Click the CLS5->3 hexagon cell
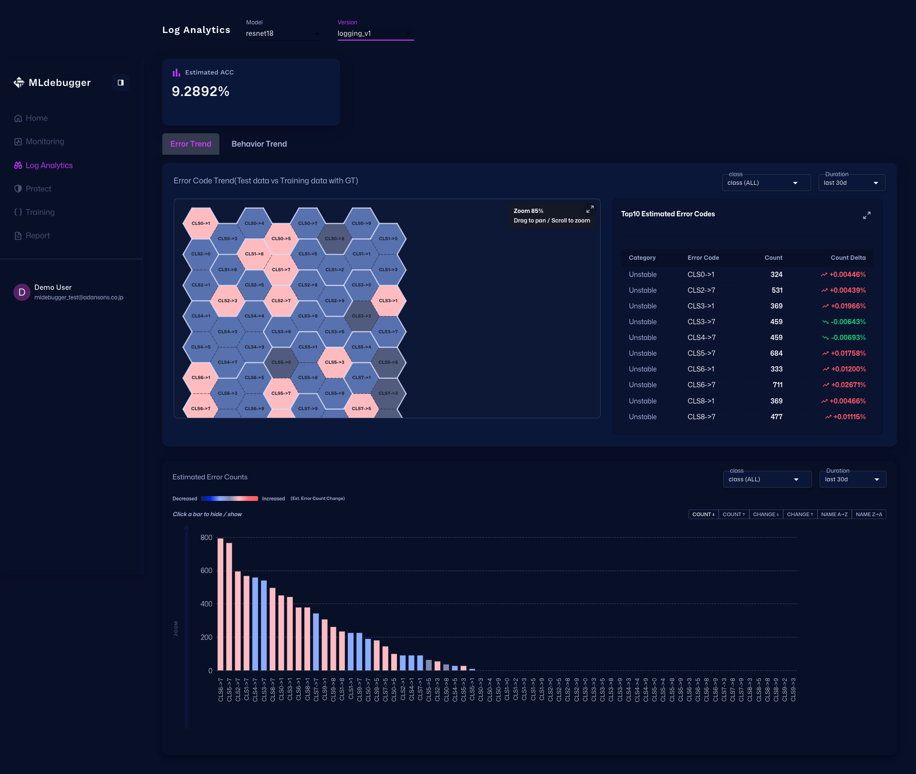 click(x=334, y=362)
